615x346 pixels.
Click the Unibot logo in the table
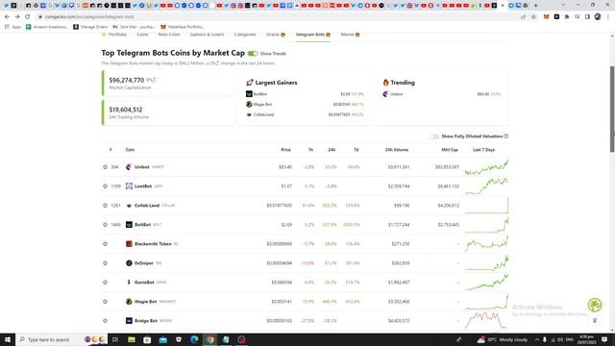point(129,166)
